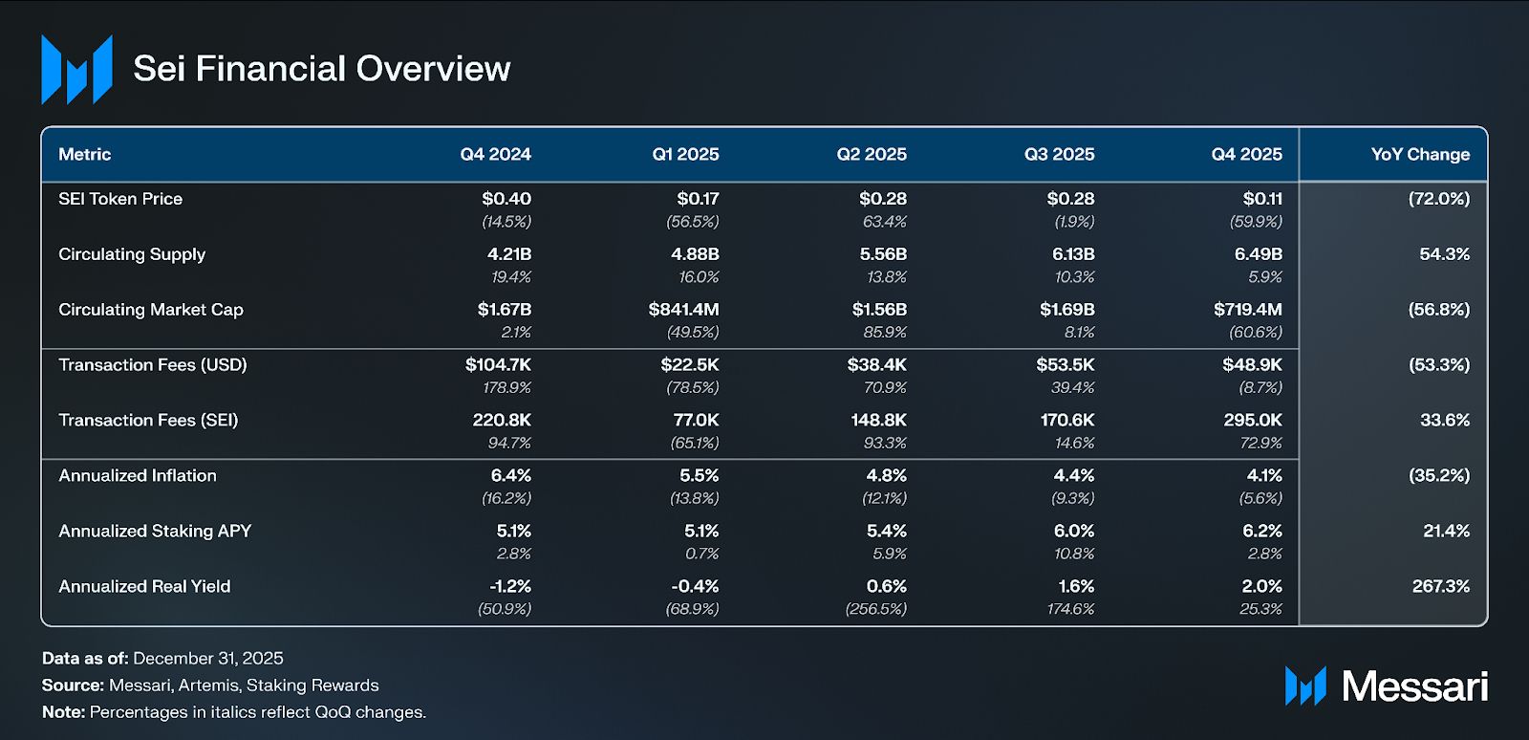Click the 170.6K SEI fees value
Image resolution: width=1529 pixels, height=740 pixels.
coord(1068,421)
